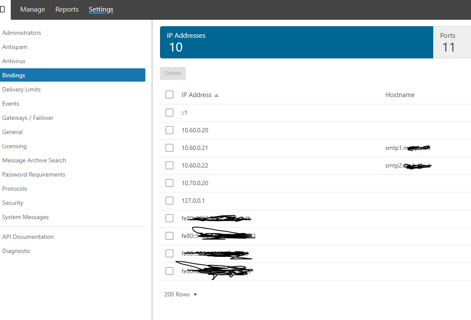Open the Manage menu
Image resolution: width=471 pixels, height=320 pixels.
(33, 9)
